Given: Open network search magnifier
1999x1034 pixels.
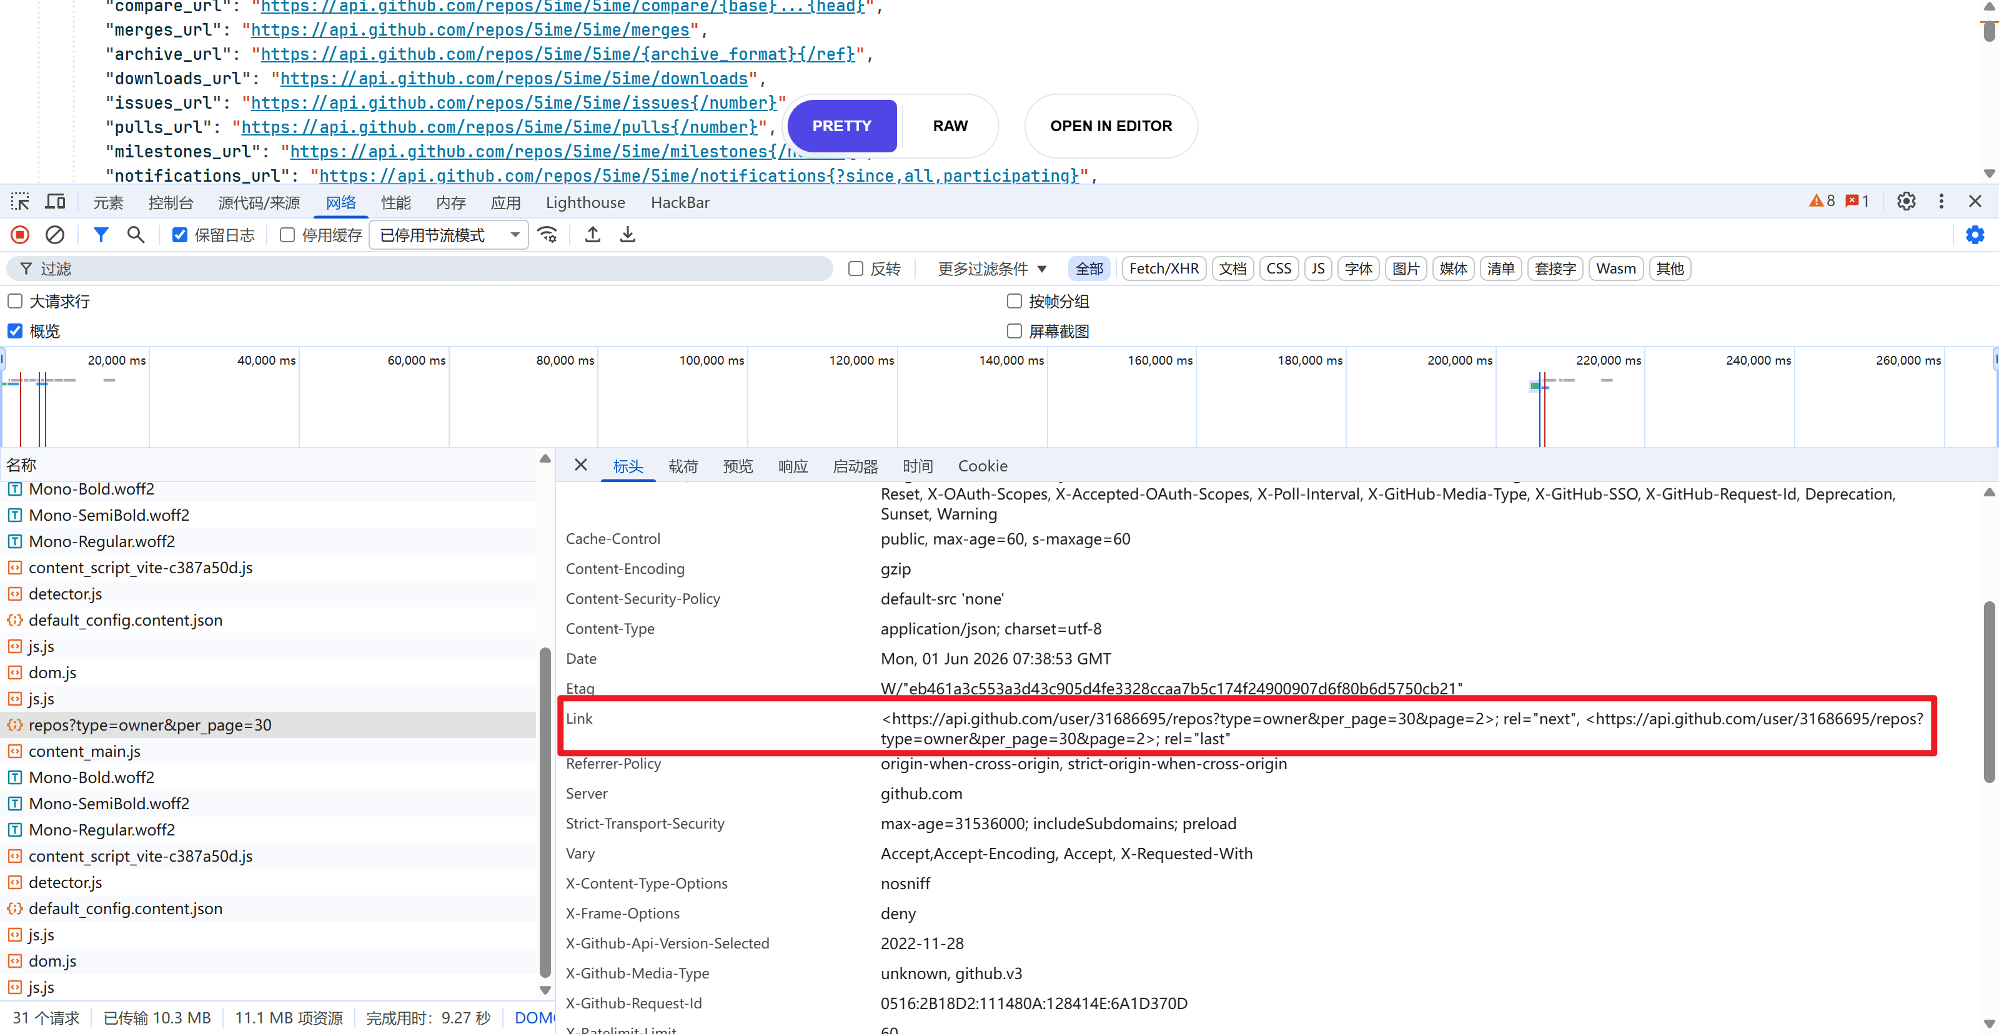Looking at the screenshot, I should pos(136,234).
